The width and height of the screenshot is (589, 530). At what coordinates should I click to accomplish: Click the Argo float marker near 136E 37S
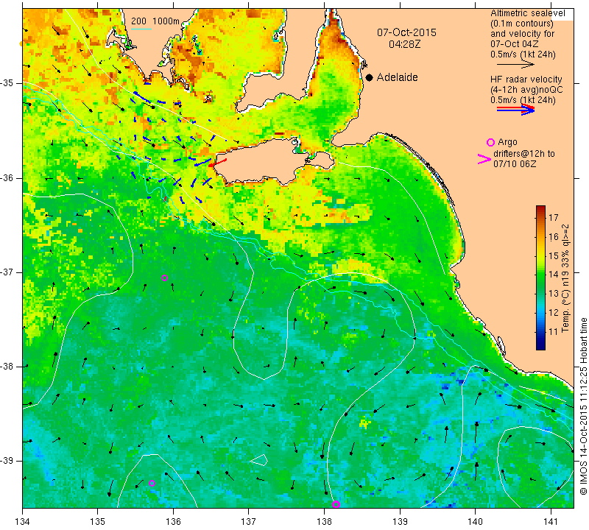164,278
